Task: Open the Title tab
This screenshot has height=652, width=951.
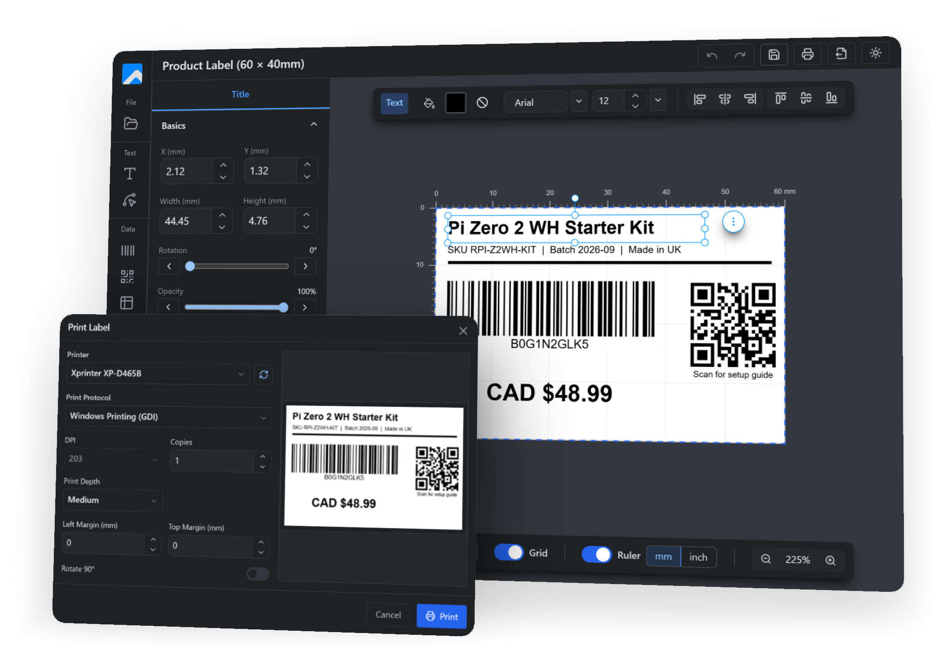Action: [x=240, y=94]
